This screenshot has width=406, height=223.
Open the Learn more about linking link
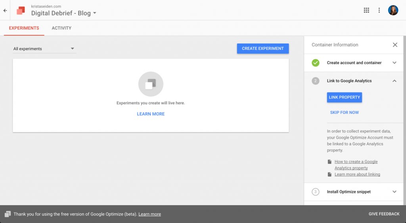click(357, 174)
